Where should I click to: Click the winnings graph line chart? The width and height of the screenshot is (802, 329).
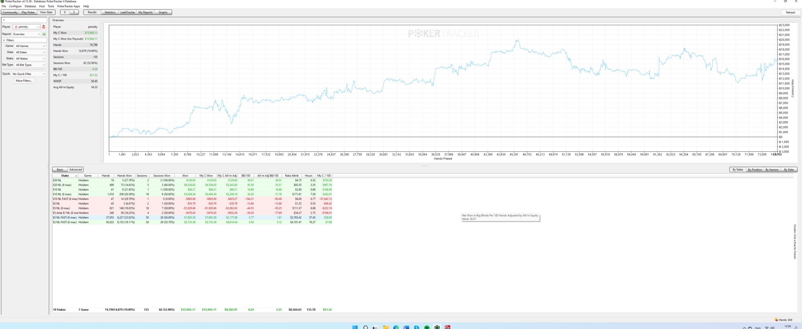(x=443, y=88)
